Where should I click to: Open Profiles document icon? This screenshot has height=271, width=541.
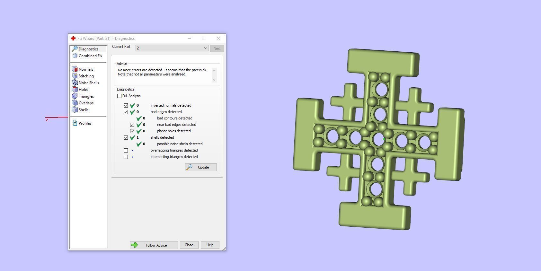(x=75, y=123)
